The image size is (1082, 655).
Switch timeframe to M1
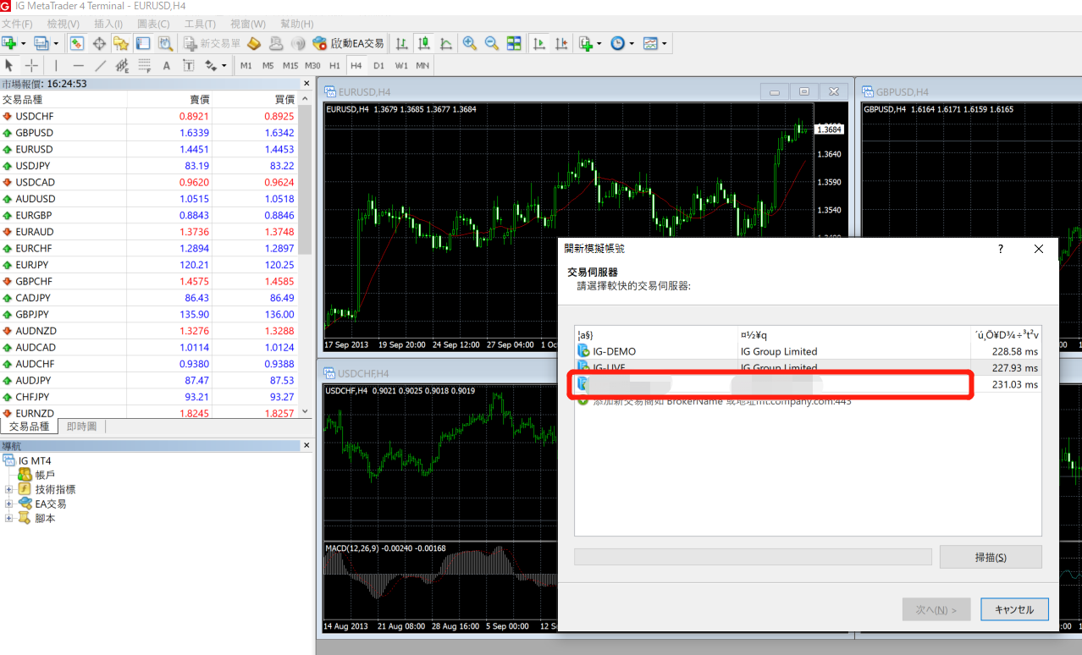click(246, 65)
